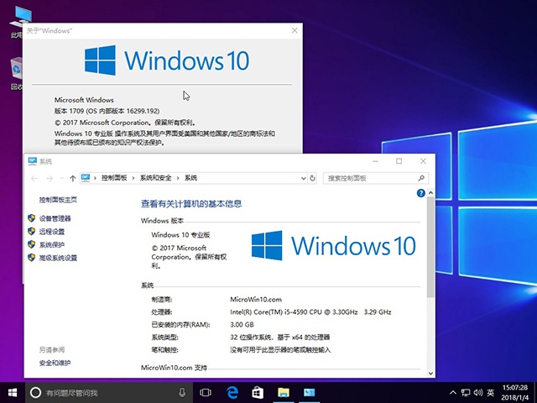
Task: Click the Windows 10 专业版 edition text
Action: pos(180,235)
